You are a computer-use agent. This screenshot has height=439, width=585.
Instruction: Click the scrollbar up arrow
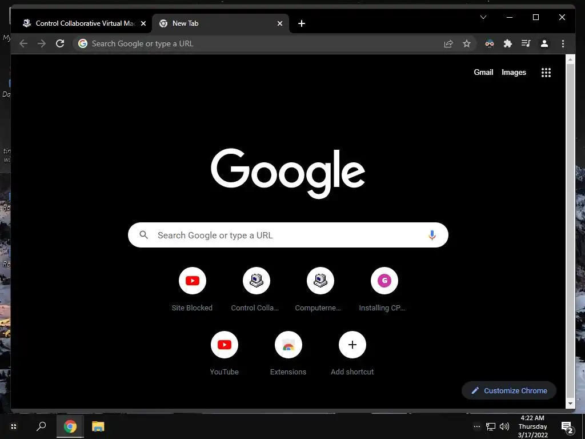570,59
